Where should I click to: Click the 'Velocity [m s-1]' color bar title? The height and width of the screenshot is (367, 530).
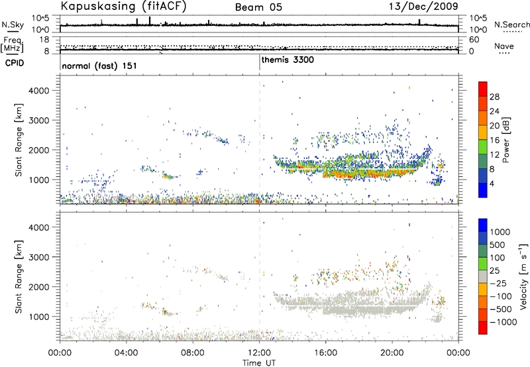(523, 276)
